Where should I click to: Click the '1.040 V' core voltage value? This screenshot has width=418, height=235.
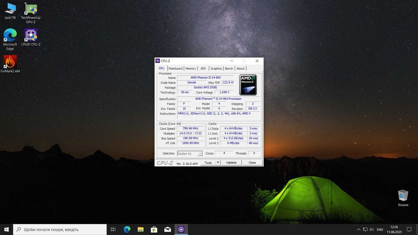224,92
